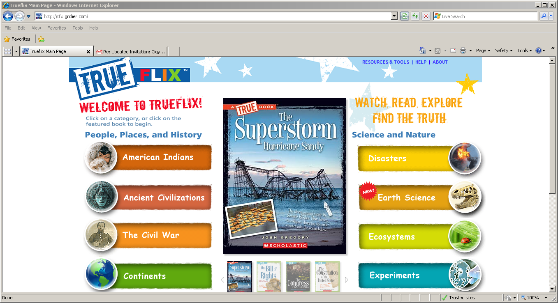Open the ABOUT link

(440, 62)
